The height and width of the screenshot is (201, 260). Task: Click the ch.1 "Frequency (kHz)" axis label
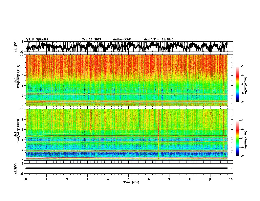(18, 76)
